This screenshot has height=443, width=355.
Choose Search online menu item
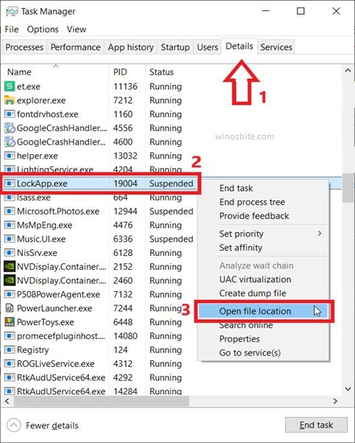pos(246,325)
